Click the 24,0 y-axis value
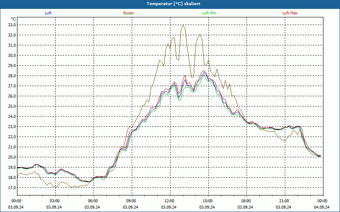340x212 pixels. [x=12, y=116]
